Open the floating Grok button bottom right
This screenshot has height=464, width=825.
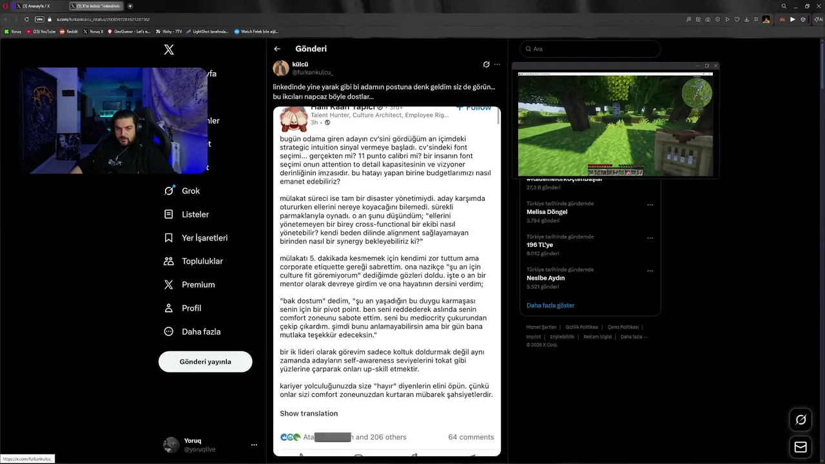click(801, 420)
